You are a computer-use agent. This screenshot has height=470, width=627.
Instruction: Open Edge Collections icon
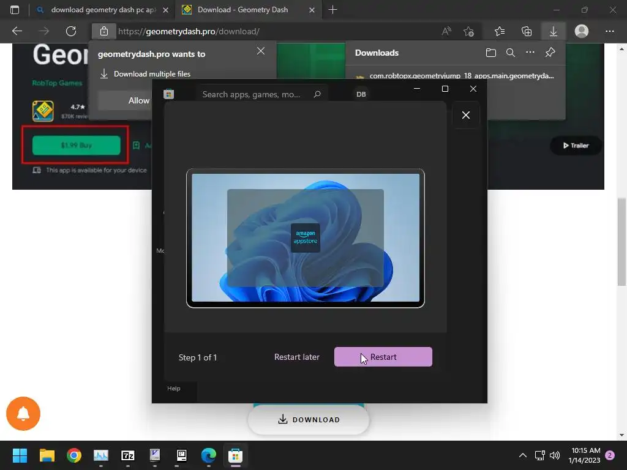point(527,31)
